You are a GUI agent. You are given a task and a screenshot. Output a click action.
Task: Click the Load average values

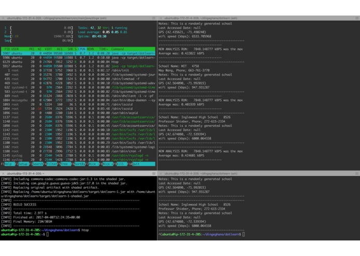point(114,32)
